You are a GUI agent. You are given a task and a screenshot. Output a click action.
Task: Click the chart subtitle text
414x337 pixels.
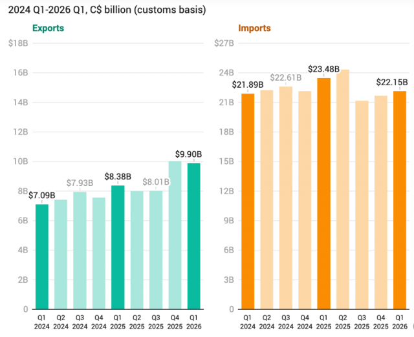(107, 10)
